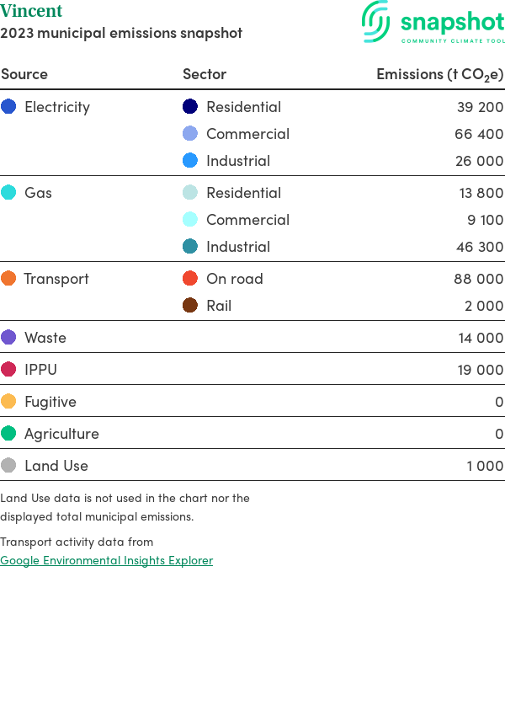Click the Emissions column header
This screenshot has height=716, width=505.
click(439, 74)
